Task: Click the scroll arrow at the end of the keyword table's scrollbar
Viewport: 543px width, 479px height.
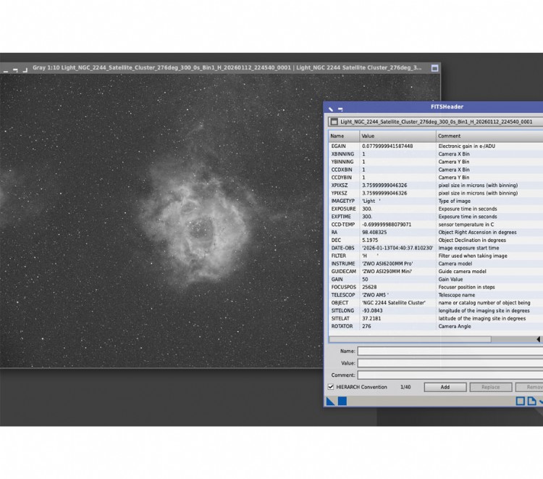Action: point(539,339)
